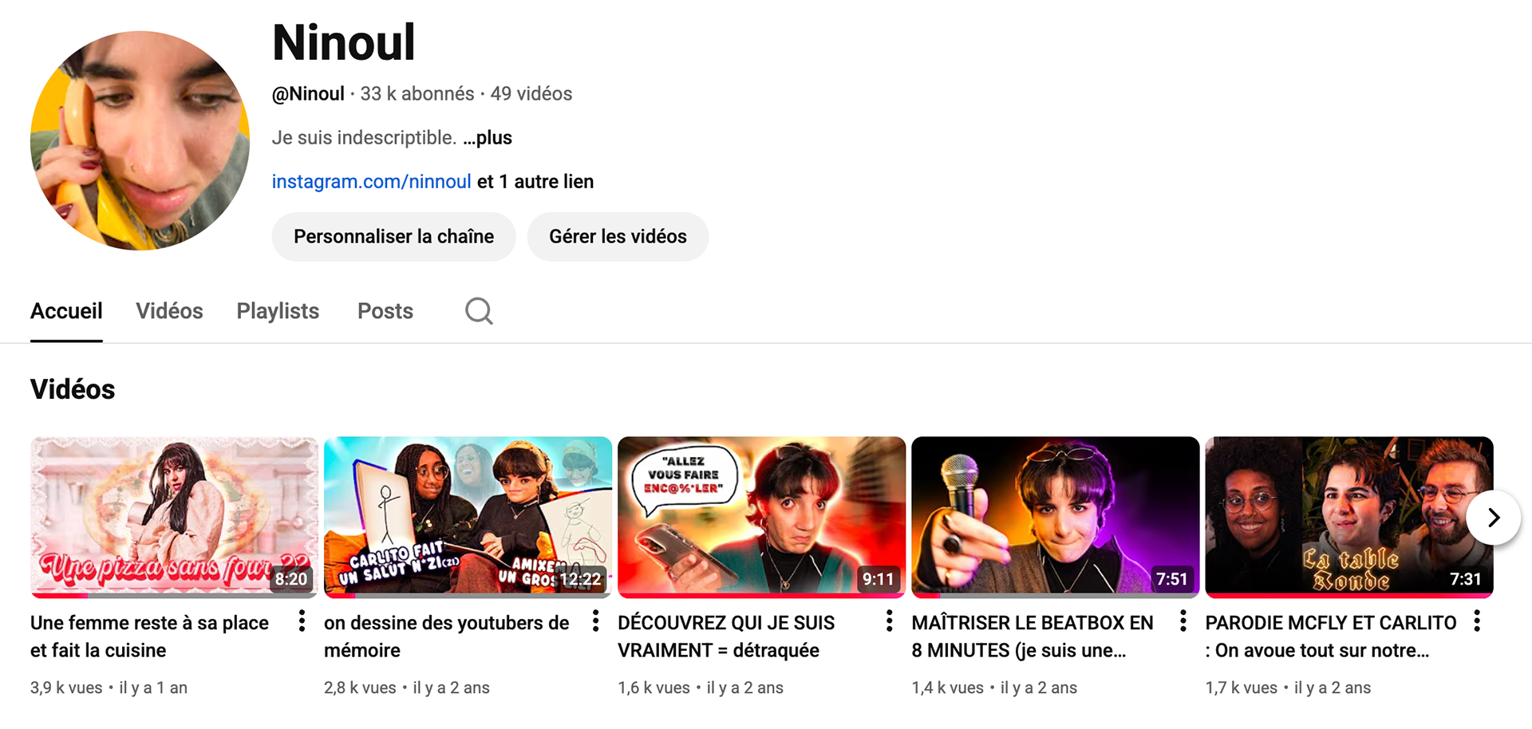Open three-dot menu for McFly et Carlito parody
1532x729 pixels.
click(1477, 621)
